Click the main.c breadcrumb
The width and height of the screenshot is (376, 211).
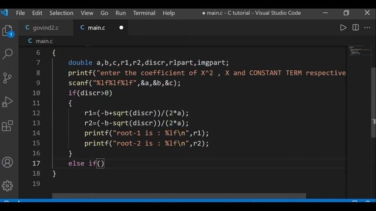point(41,41)
